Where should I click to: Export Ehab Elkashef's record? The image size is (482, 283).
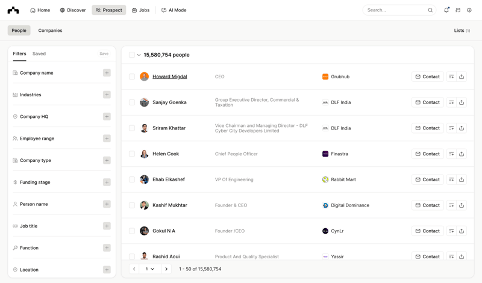[x=462, y=179]
